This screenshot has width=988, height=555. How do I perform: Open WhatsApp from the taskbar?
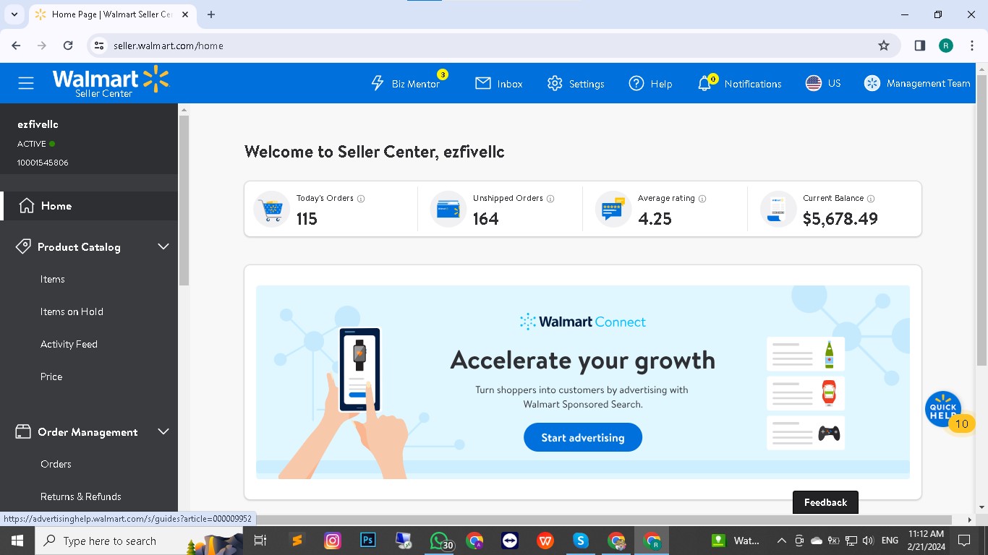439,541
